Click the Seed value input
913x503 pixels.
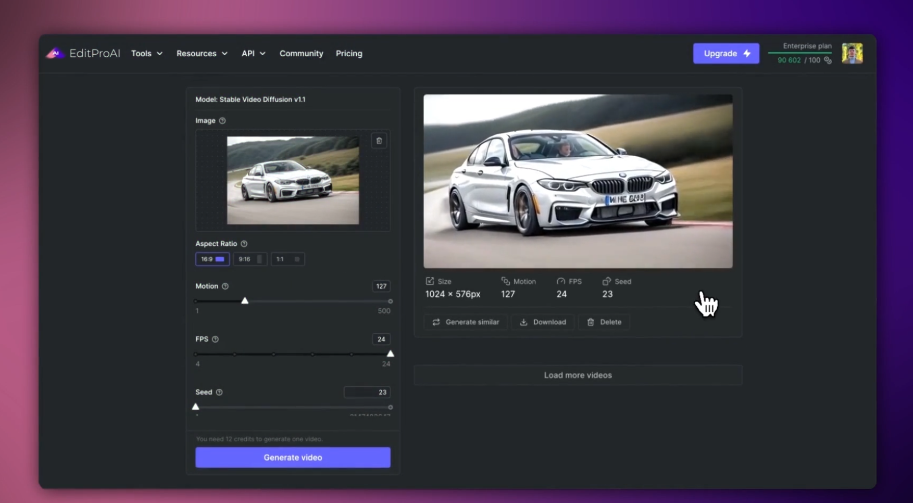click(367, 392)
